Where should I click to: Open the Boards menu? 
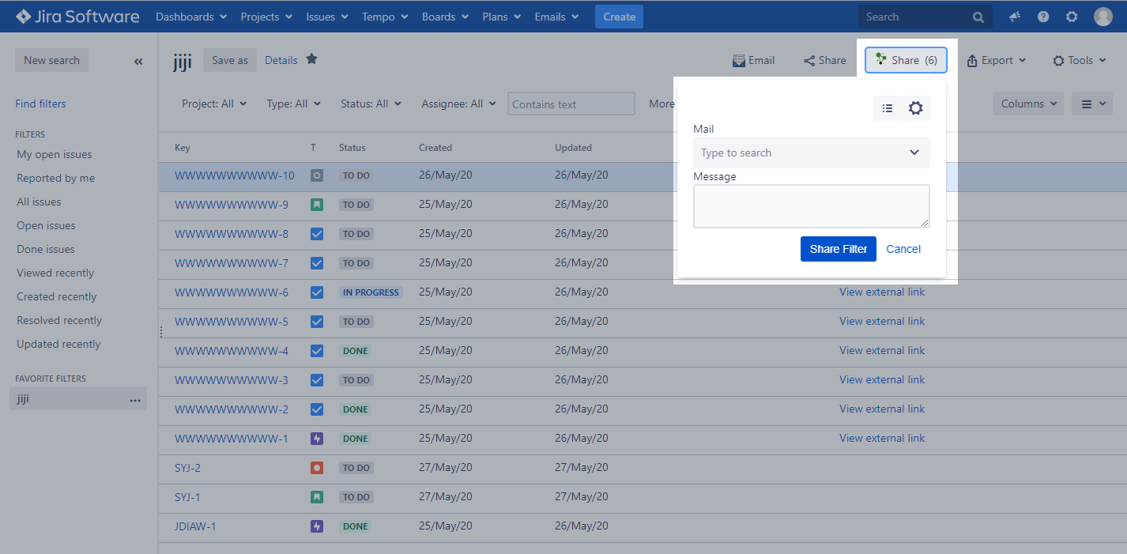[445, 17]
